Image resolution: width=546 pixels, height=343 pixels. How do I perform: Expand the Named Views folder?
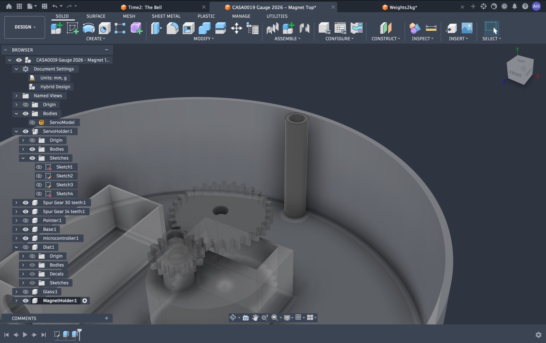(16, 95)
